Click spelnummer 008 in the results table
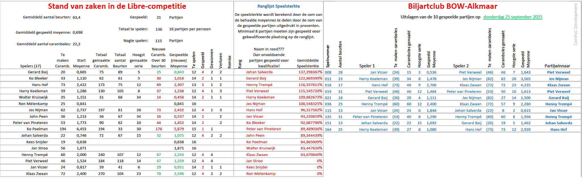Screen dimensions: 586x184 click(328, 72)
